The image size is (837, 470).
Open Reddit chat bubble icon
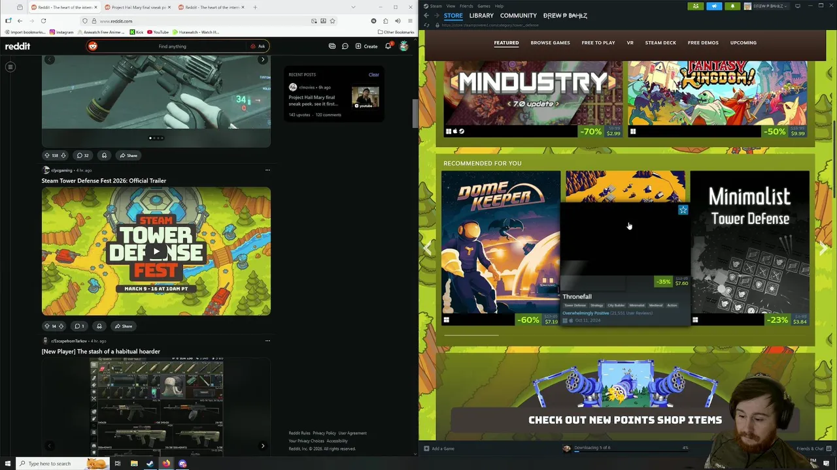(x=345, y=46)
